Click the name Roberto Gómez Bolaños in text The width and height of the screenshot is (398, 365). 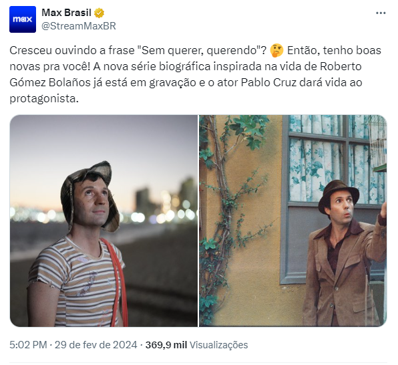pos(186,74)
